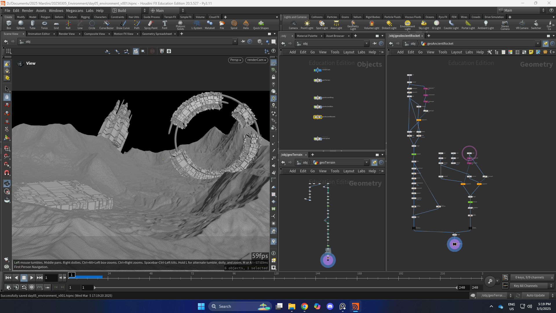Add a Camera from the shelf
Screen dimensions: 556x313
(293, 25)
